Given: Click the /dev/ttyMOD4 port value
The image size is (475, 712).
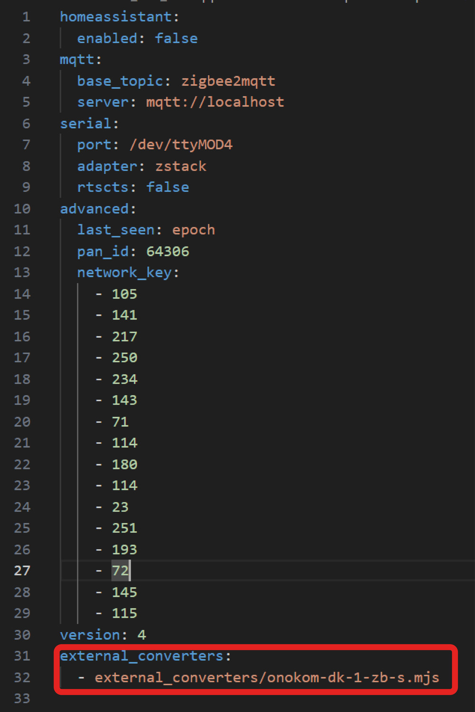Looking at the screenshot, I should [180, 145].
